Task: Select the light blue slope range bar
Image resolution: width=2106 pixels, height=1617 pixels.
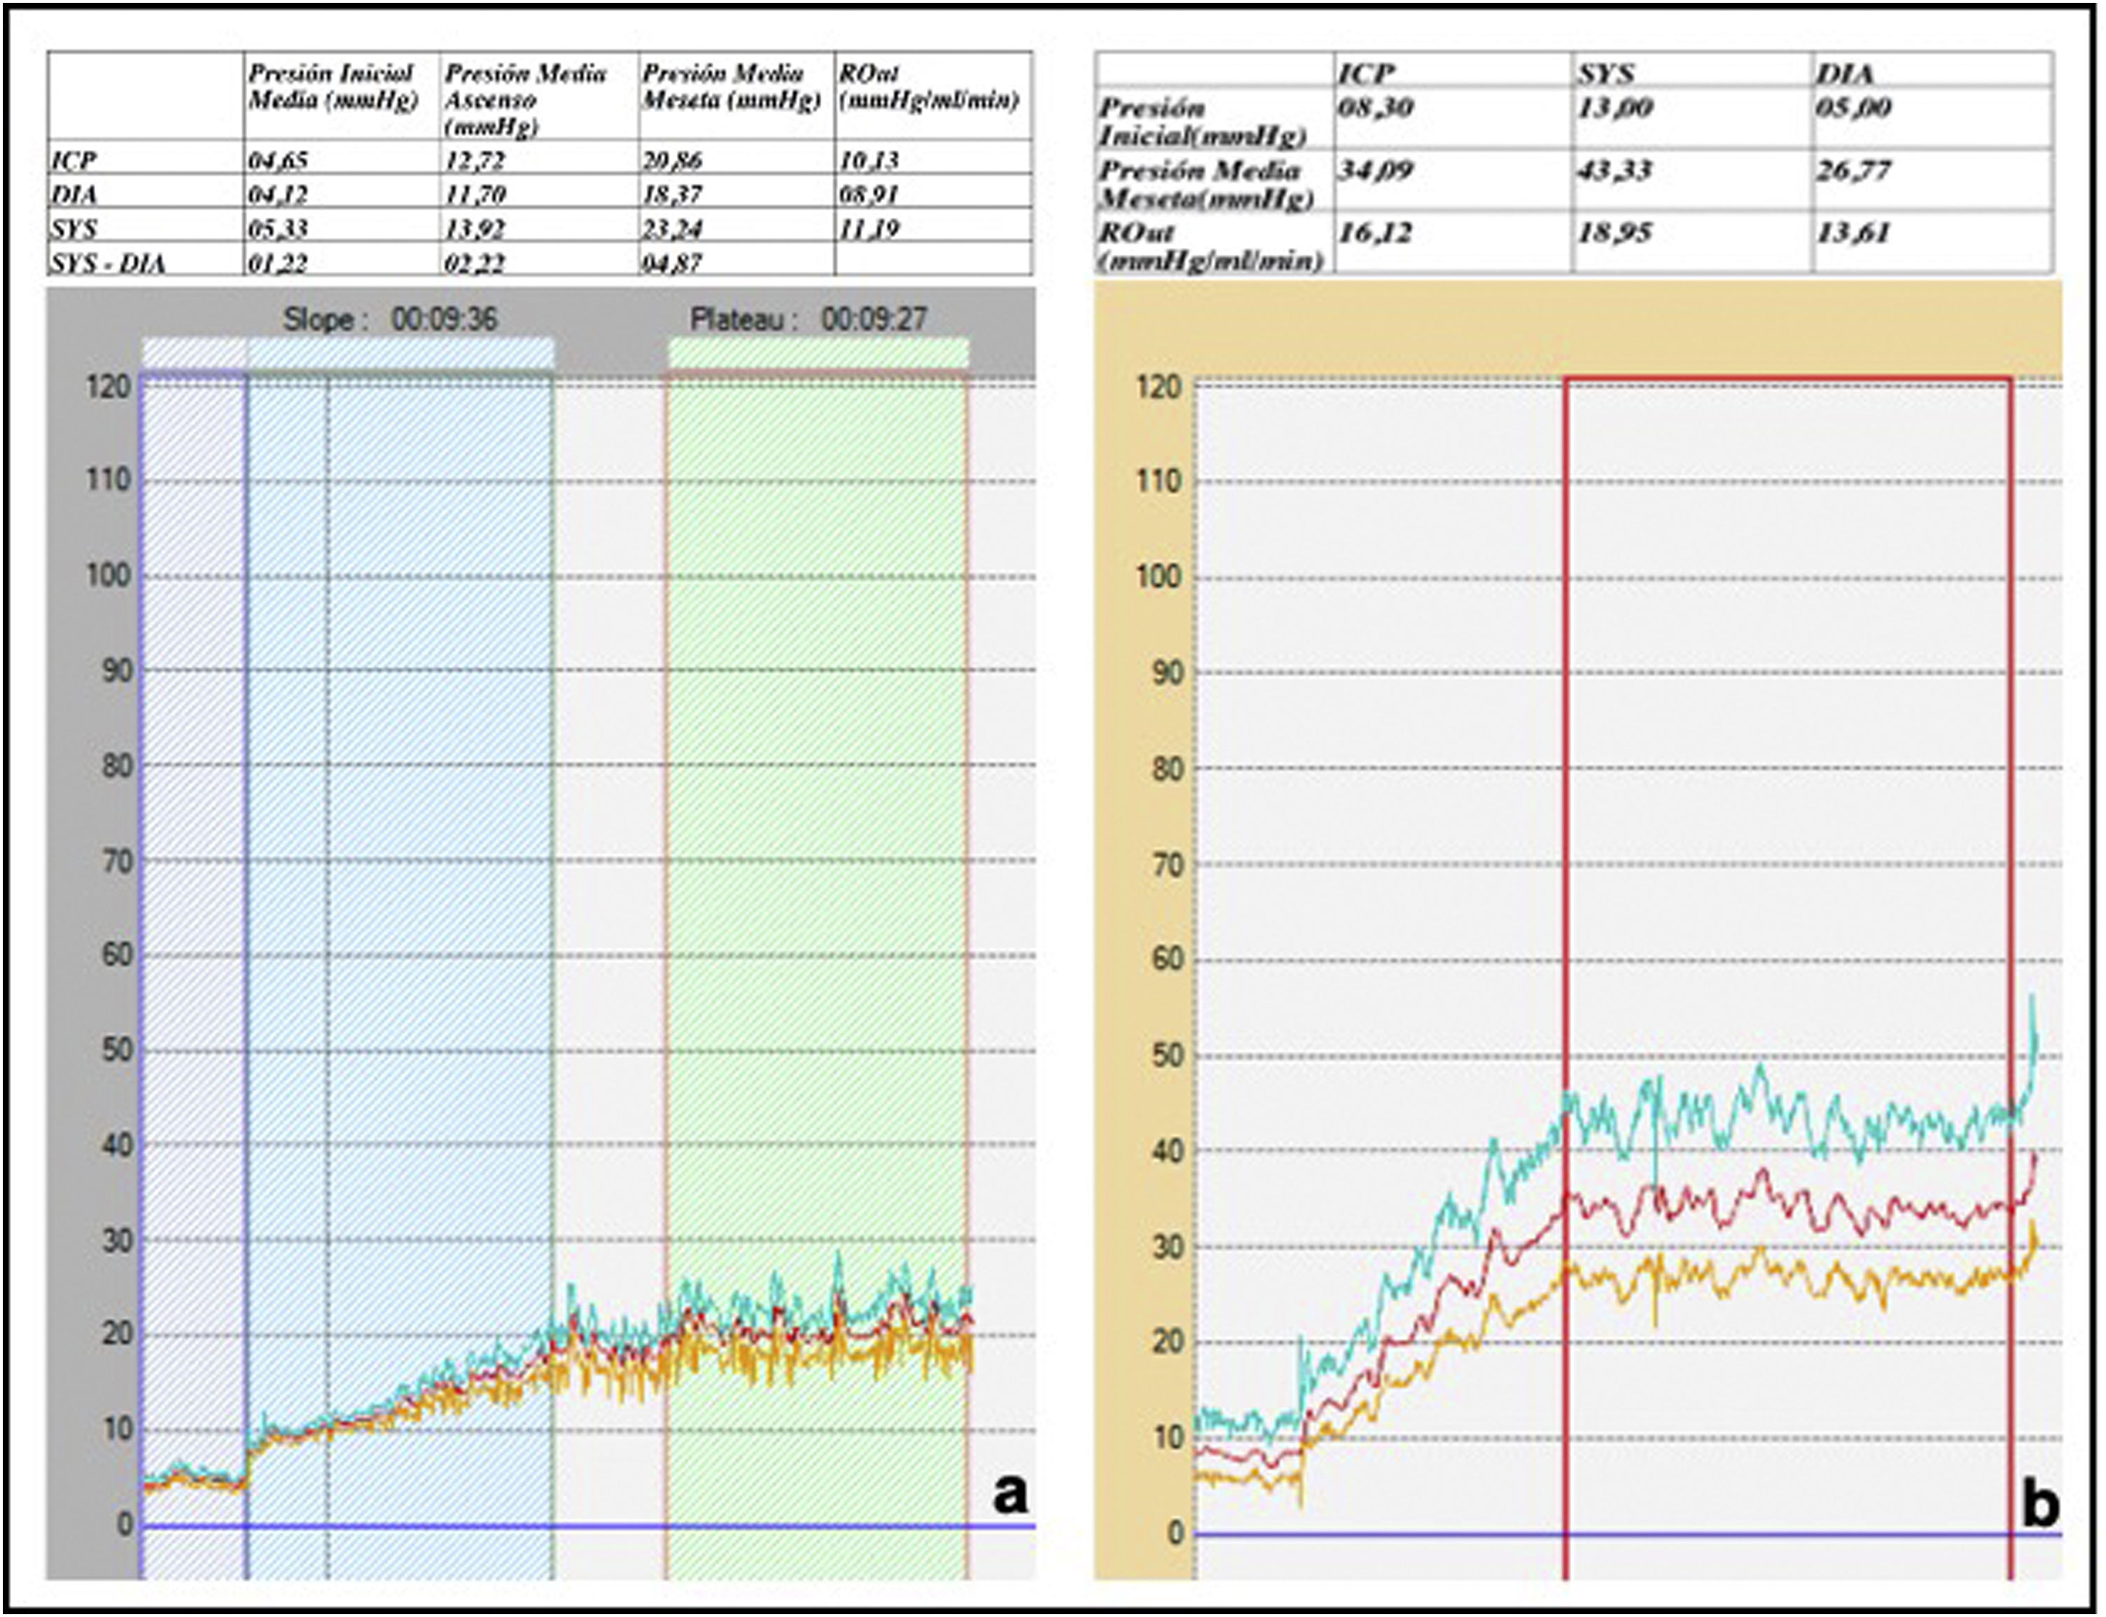Action: (x=399, y=352)
